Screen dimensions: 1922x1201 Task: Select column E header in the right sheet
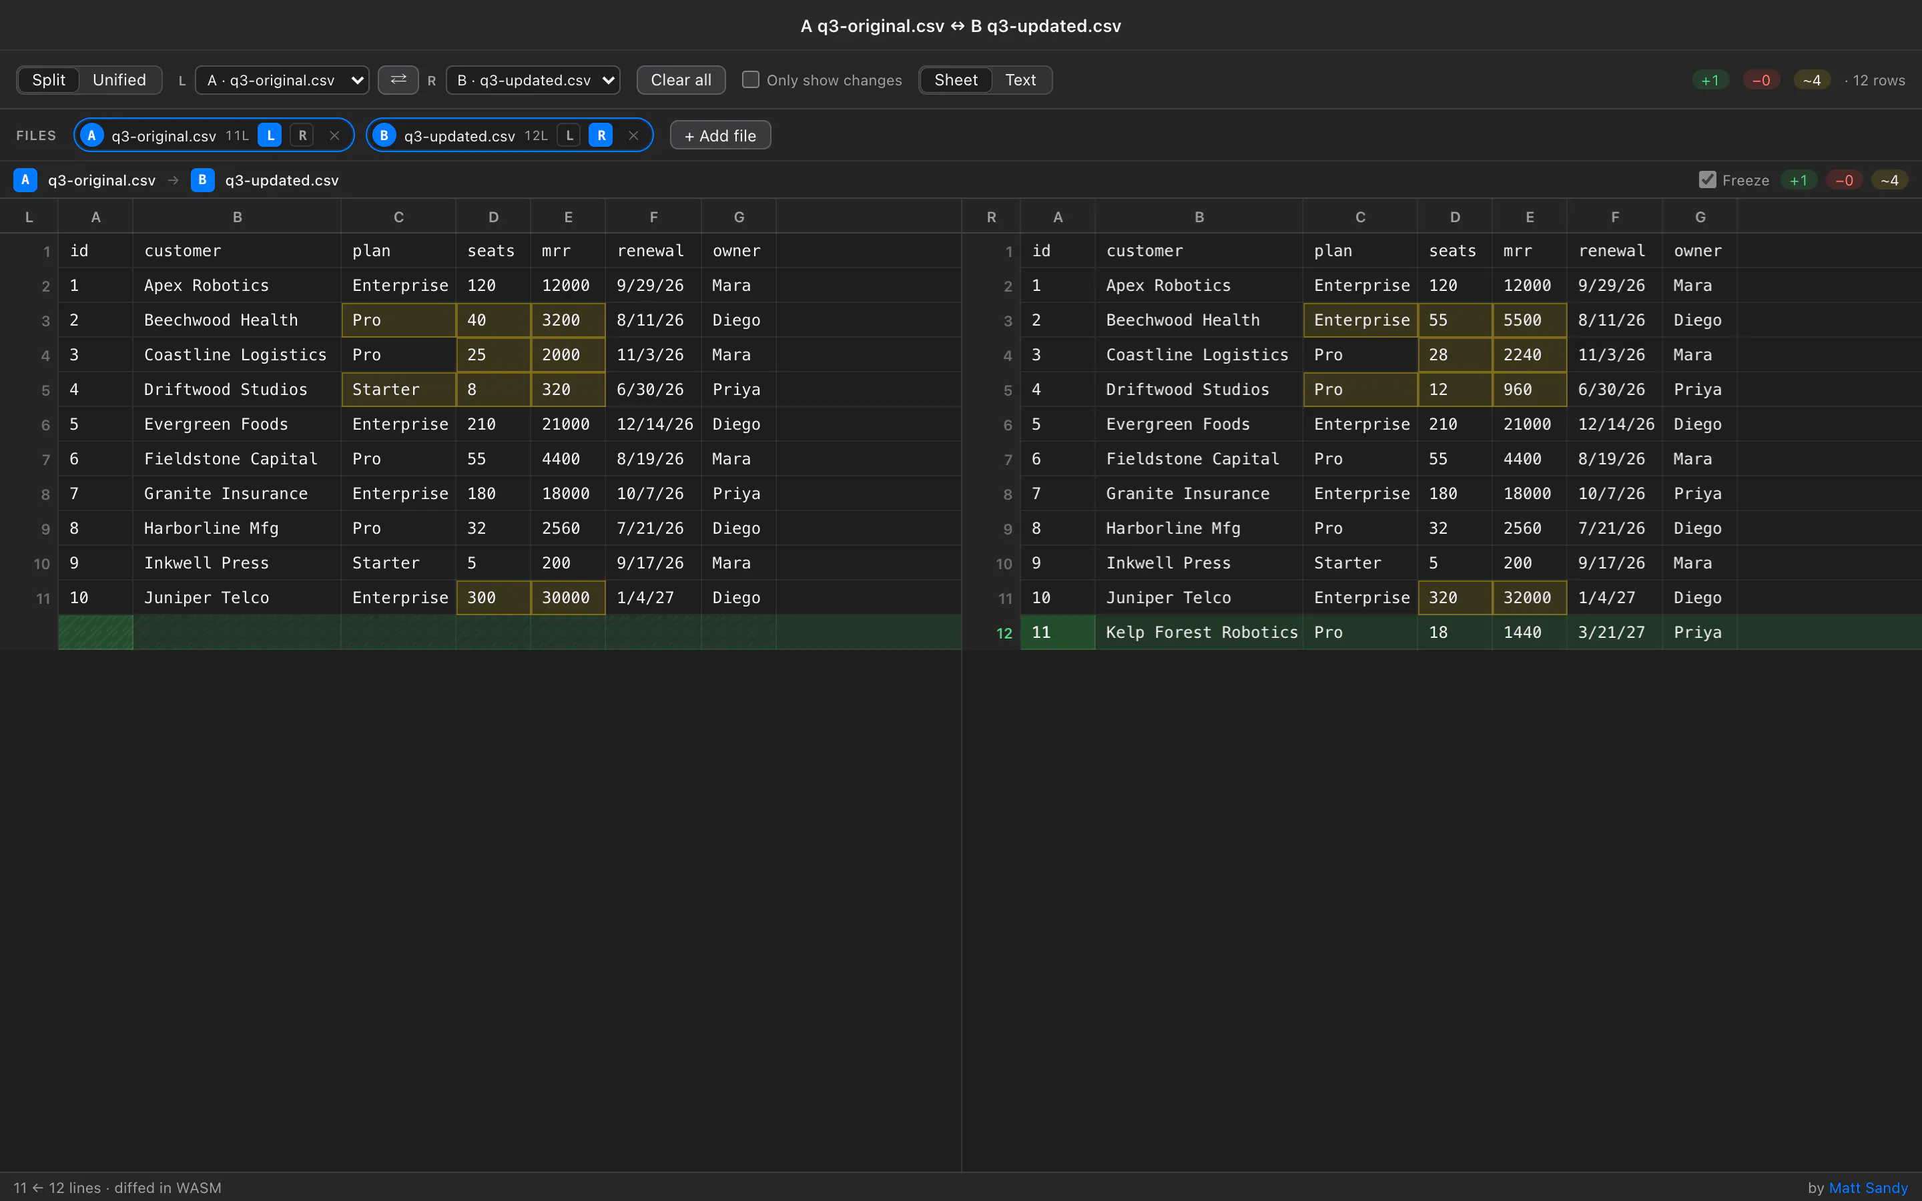[x=1530, y=217]
